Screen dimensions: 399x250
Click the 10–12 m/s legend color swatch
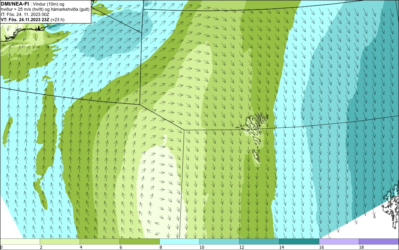pyautogui.click(x=219, y=242)
